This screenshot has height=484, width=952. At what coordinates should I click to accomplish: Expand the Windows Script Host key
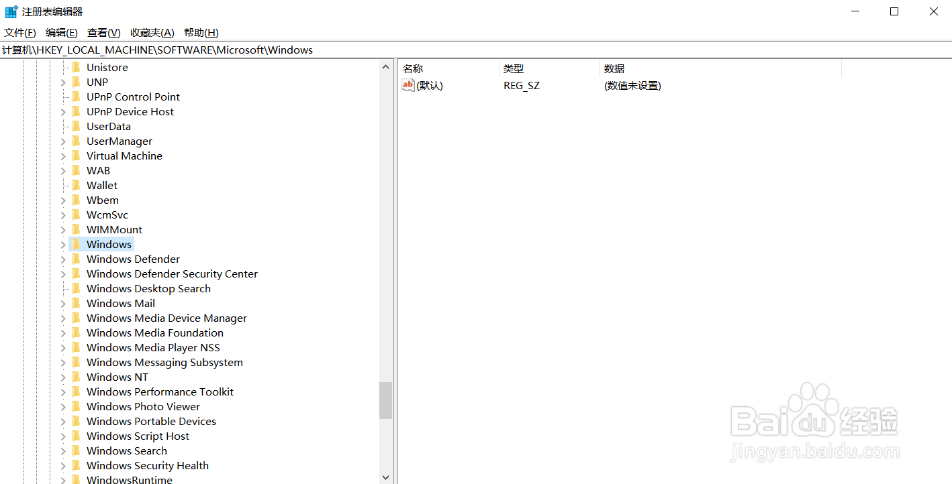[63, 436]
